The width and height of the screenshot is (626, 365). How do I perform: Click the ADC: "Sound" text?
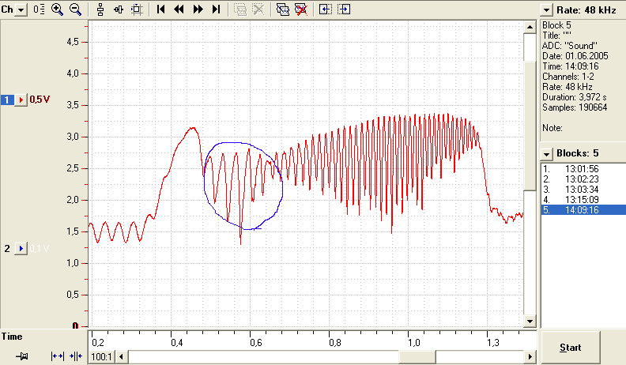[x=570, y=46]
